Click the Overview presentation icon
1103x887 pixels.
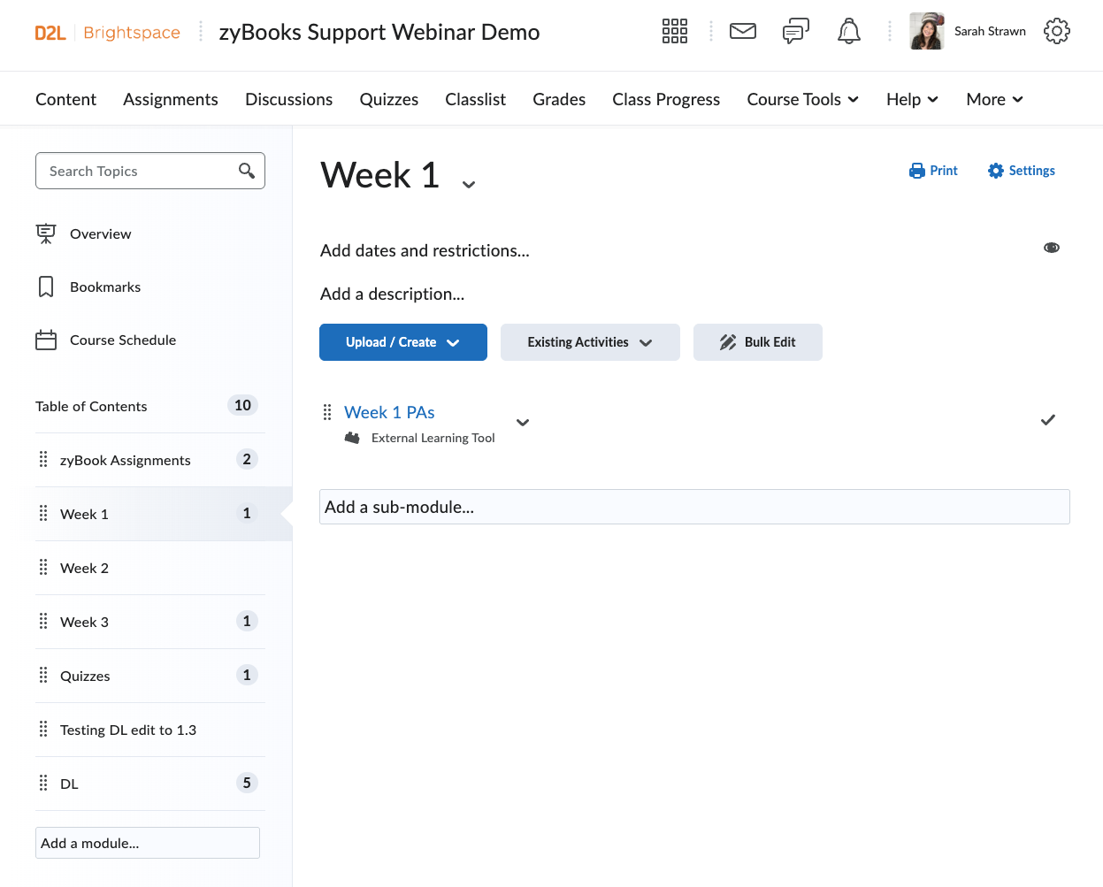(46, 233)
